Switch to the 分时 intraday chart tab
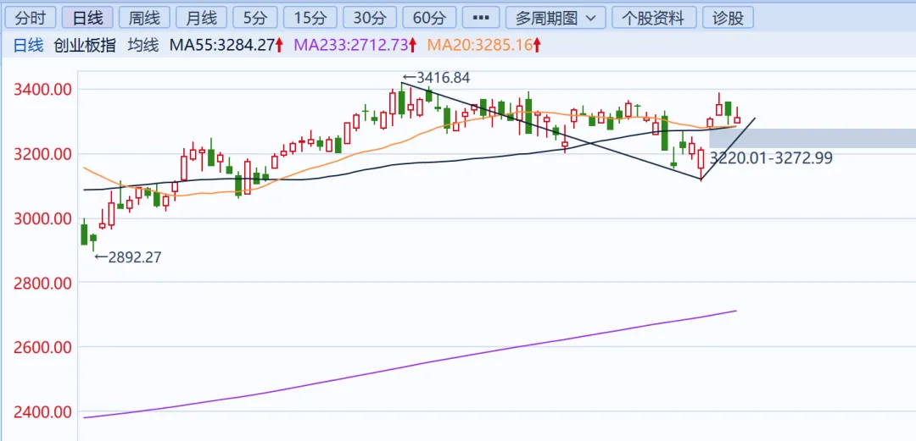This screenshot has height=441, width=916. 30,18
